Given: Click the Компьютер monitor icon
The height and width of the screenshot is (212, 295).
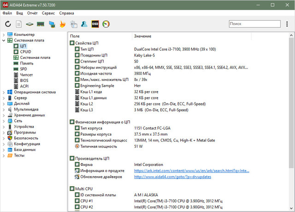Looking at the screenshot, I should (10, 34).
